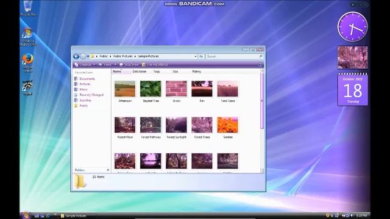Select the Mozilla Firefox desktop icon
Image resolution: width=390 pixels, height=219 pixels.
click(28, 63)
